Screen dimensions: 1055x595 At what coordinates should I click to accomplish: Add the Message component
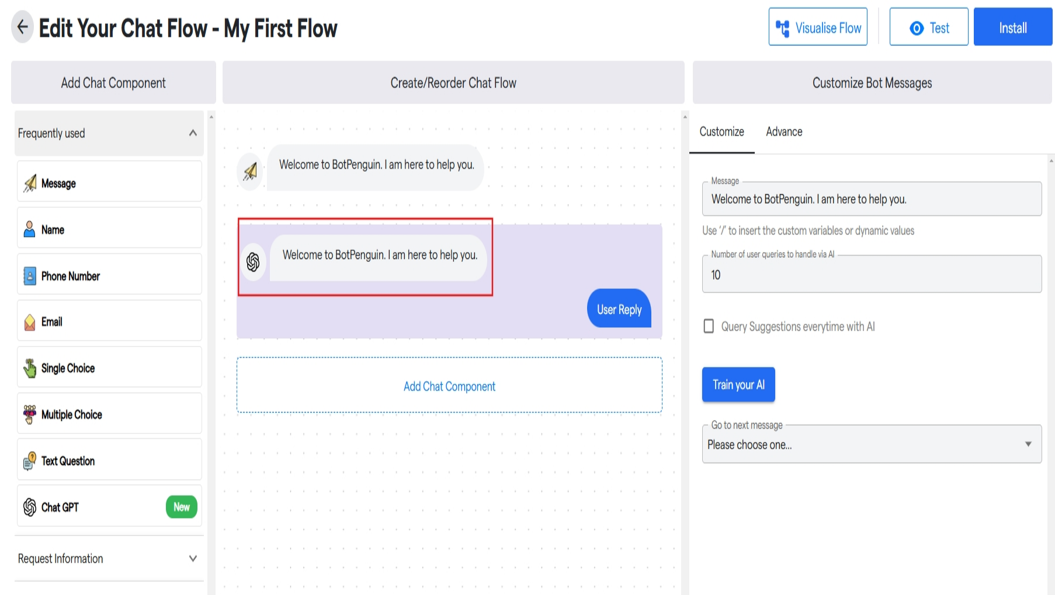(x=109, y=182)
